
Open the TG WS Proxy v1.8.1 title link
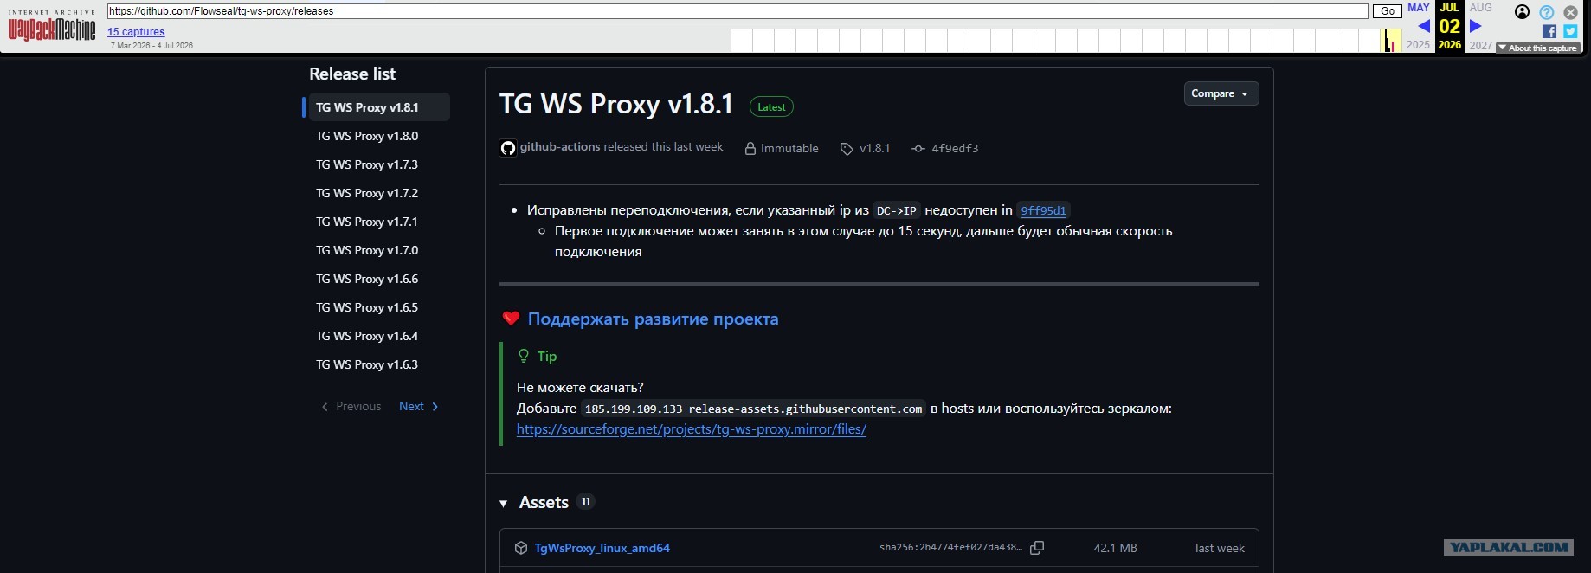616,105
